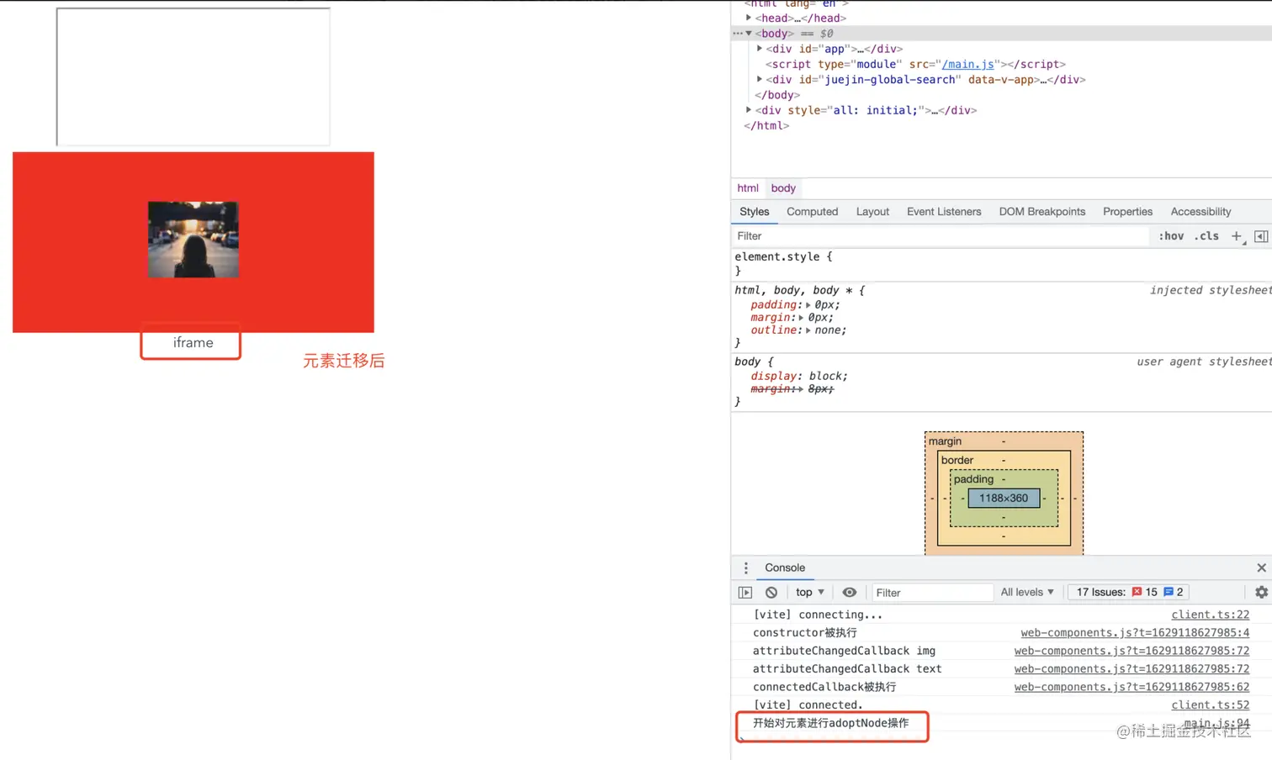Open source link on attributeChangedCallback text row
This screenshot has width=1272, height=760.
coord(1132,669)
